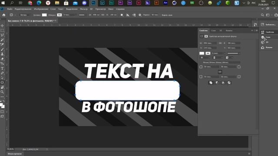Select the Move tool
278x156 pixels.
point(2,26)
